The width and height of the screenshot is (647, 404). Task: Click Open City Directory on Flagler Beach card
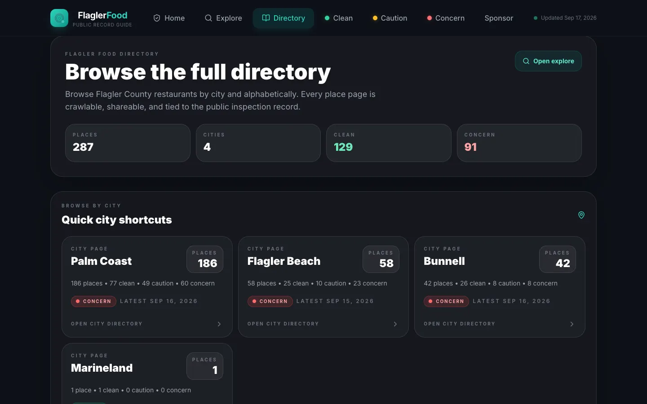(x=283, y=324)
